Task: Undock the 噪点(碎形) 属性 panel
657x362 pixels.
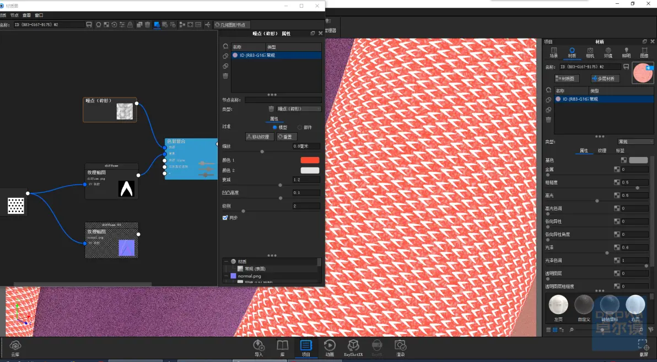Action: [313, 33]
